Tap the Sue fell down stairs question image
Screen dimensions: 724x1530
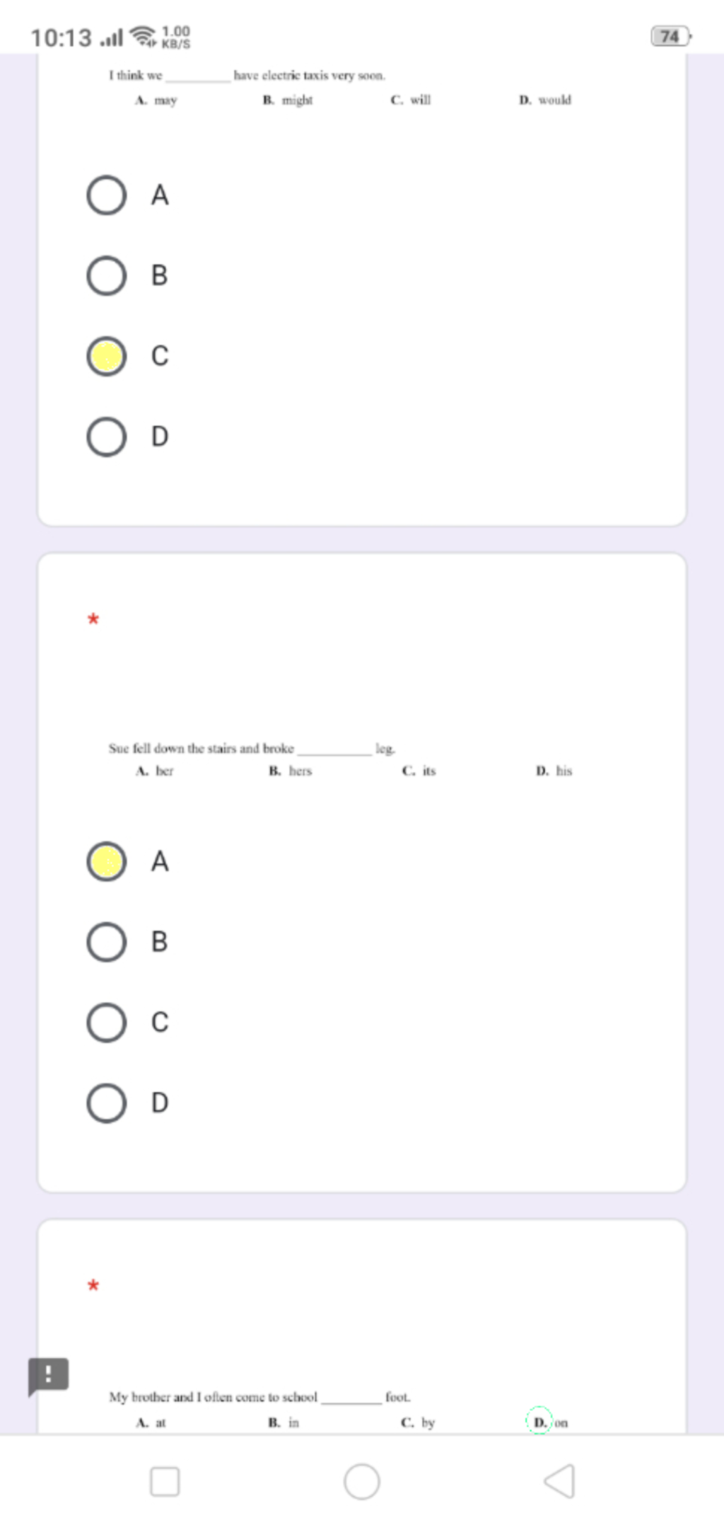pos(341,759)
